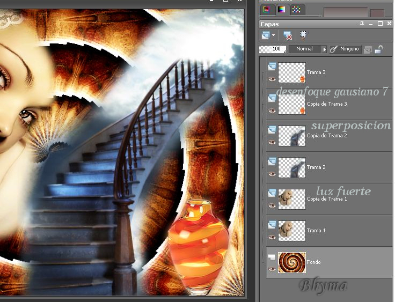Image resolution: width=395 pixels, height=302 pixels.
Task: Minimize the Capas panel
Action: [x=371, y=24]
